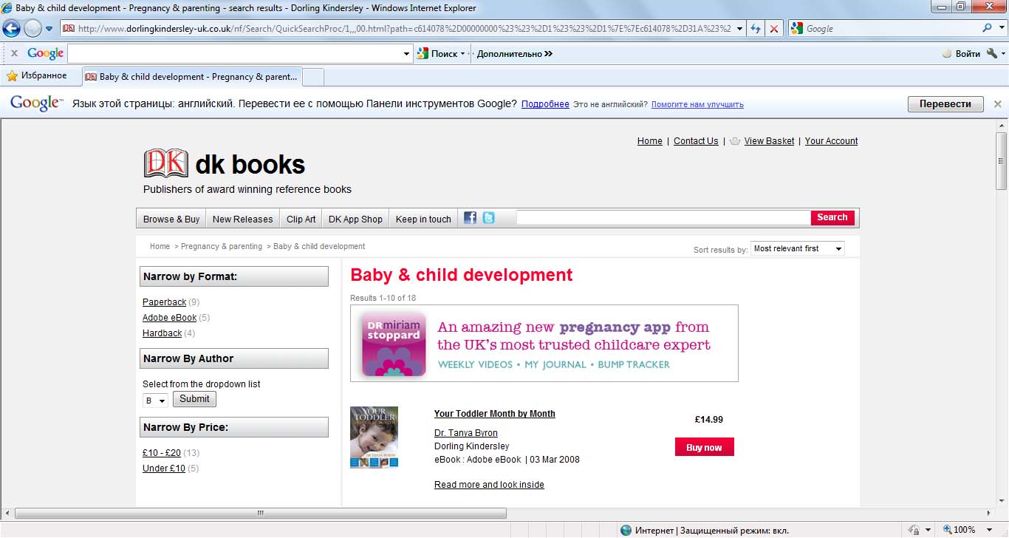Select the Baby & child development tab
The width and height of the screenshot is (1009, 538).
(191, 76)
